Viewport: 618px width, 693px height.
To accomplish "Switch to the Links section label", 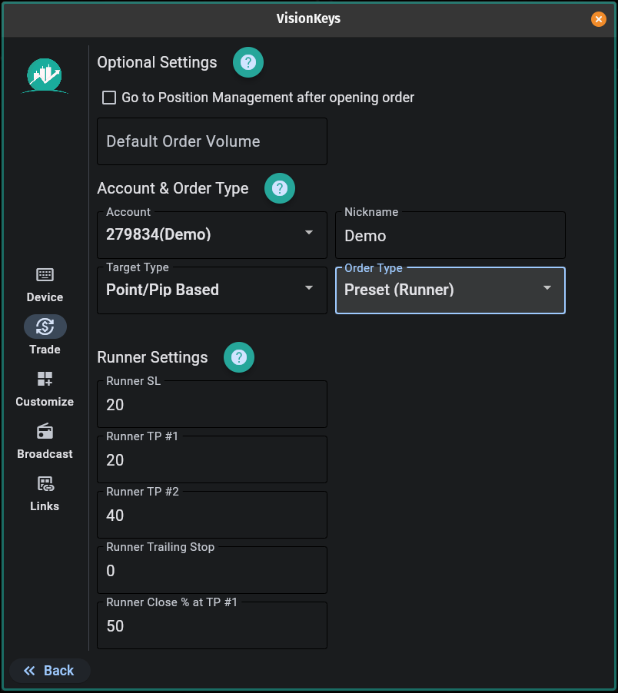I will [x=45, y=506].
